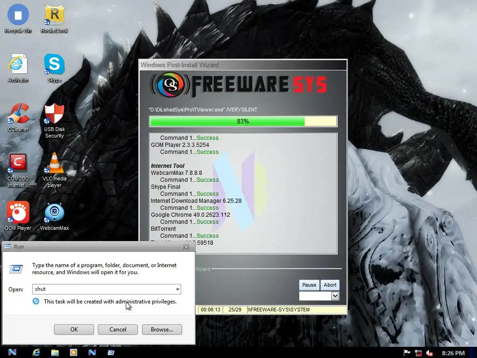Screen dimensions: 477x358
Task: Open VLC media player shortcut
Action: click(x=54, y=170)
